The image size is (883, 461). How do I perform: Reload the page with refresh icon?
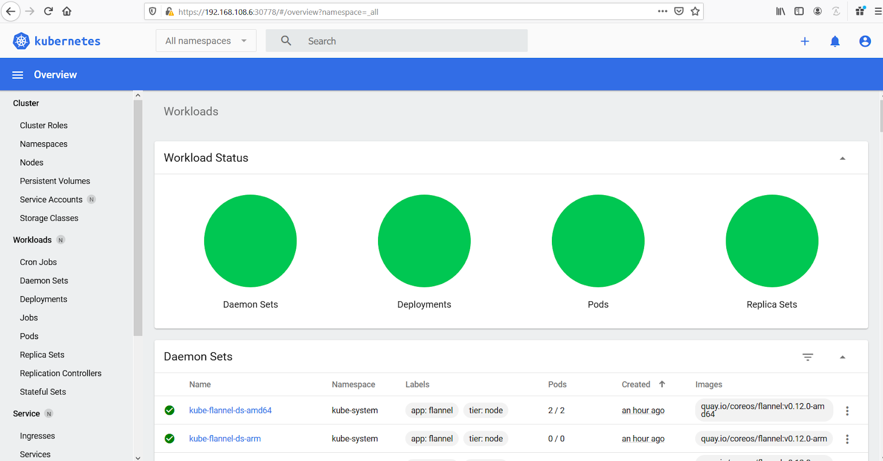(x=49, y=11)
